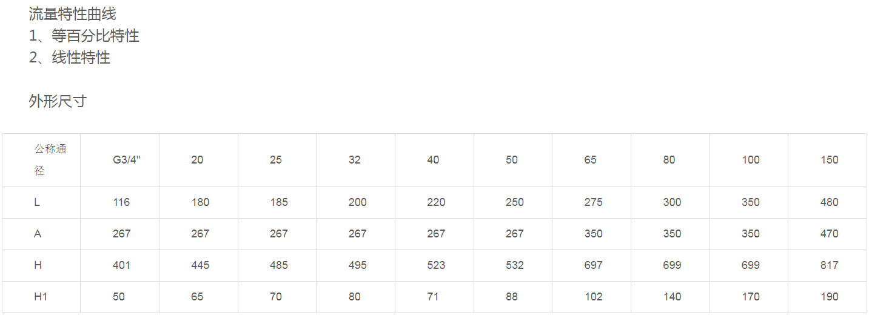Click the H1 value 102 cell

click(x=593, y=297)
